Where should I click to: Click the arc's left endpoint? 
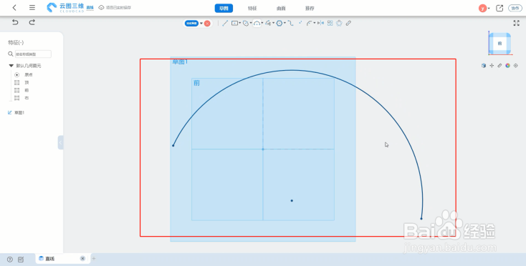pos(173,145)
